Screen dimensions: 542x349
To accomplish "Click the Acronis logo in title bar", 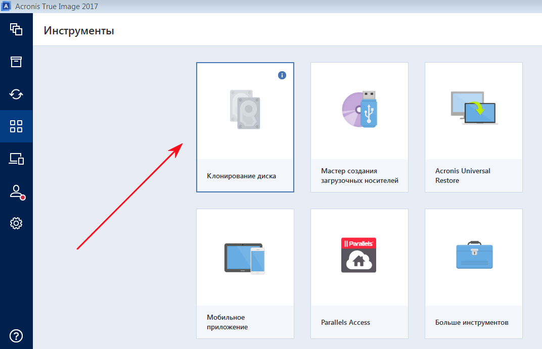I will (x=6, y=6).
